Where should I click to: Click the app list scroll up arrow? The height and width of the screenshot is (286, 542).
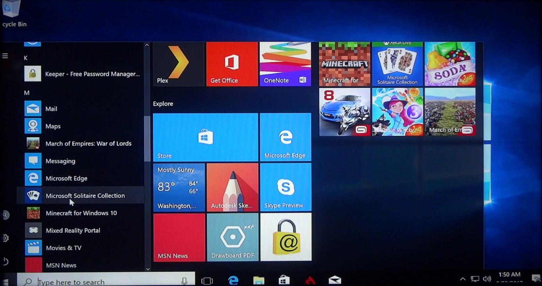click(147, 45)
